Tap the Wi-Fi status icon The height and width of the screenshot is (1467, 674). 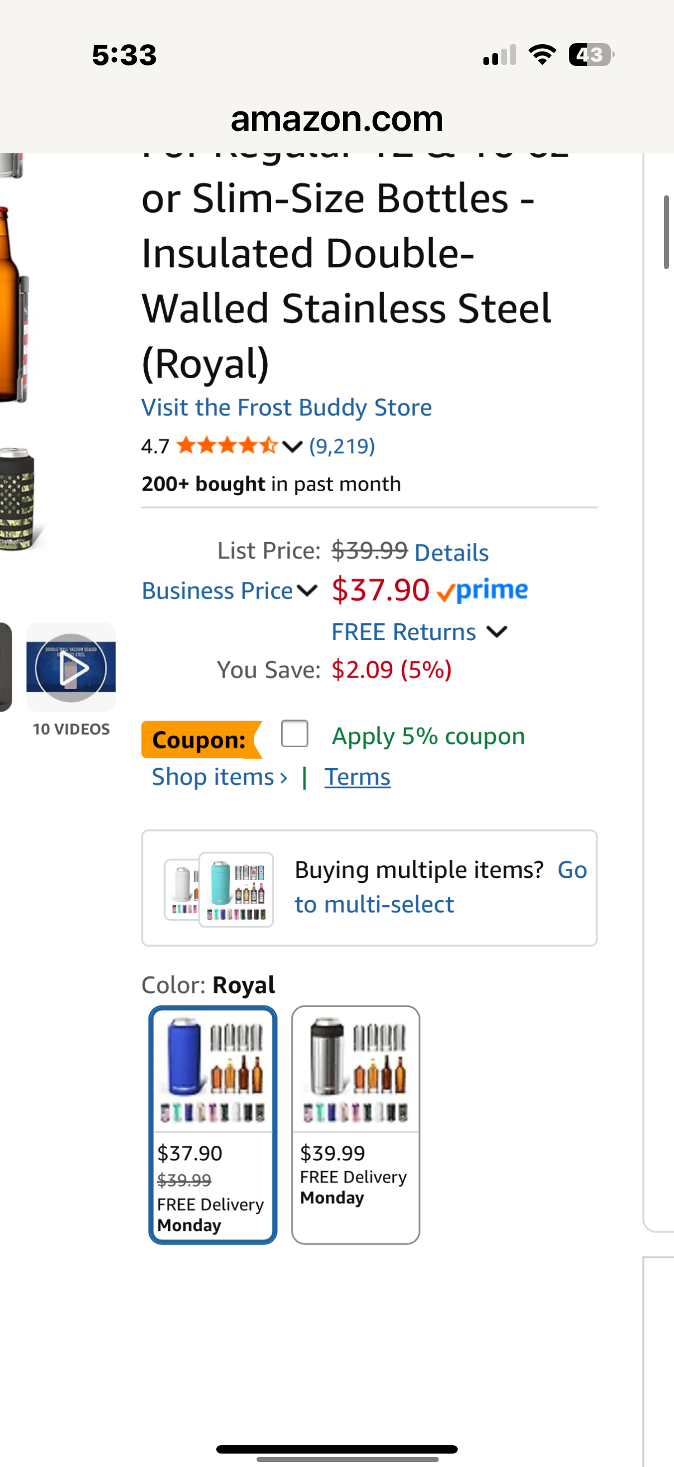pyautogui.click(x=542, y=55)
